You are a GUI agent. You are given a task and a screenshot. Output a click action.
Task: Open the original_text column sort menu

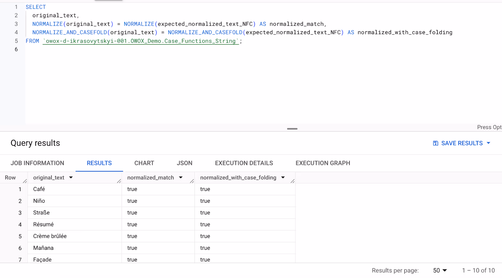71,177
